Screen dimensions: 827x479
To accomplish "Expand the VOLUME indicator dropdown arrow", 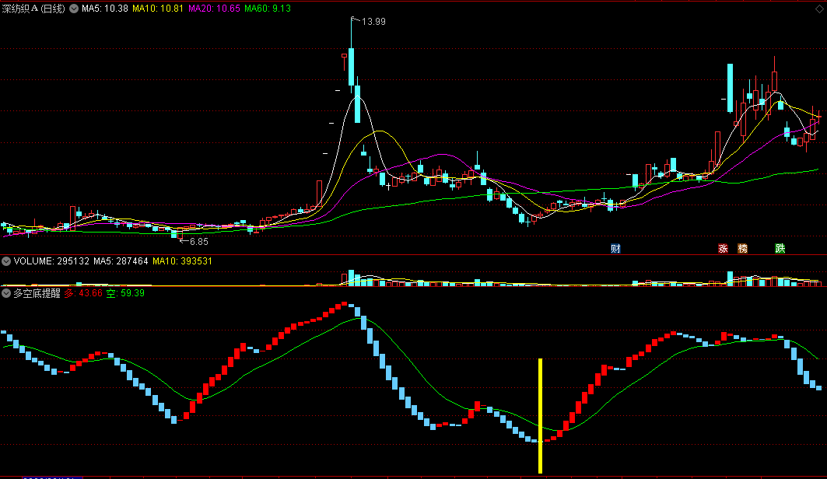I will click(6, 261).
